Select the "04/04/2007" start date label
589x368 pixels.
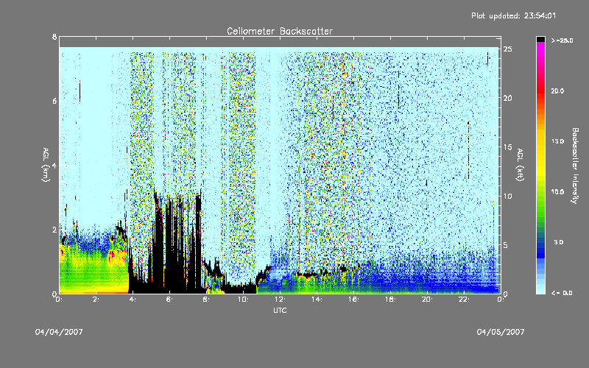(59, 332)
